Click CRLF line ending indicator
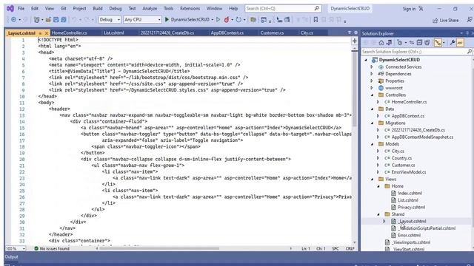Screen dimensions: 474x266 (350, 248)
